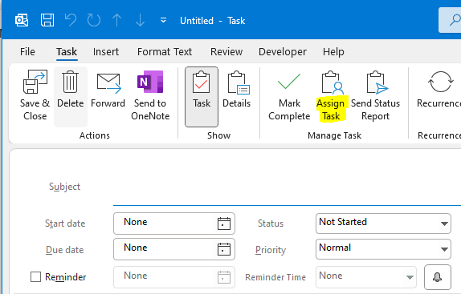Switch to the Format Text tab
This screenshot has height=294, width=461.
point(165,51)
